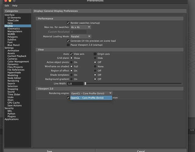
Task: Select NURBS category
Action: click(11, 34)
